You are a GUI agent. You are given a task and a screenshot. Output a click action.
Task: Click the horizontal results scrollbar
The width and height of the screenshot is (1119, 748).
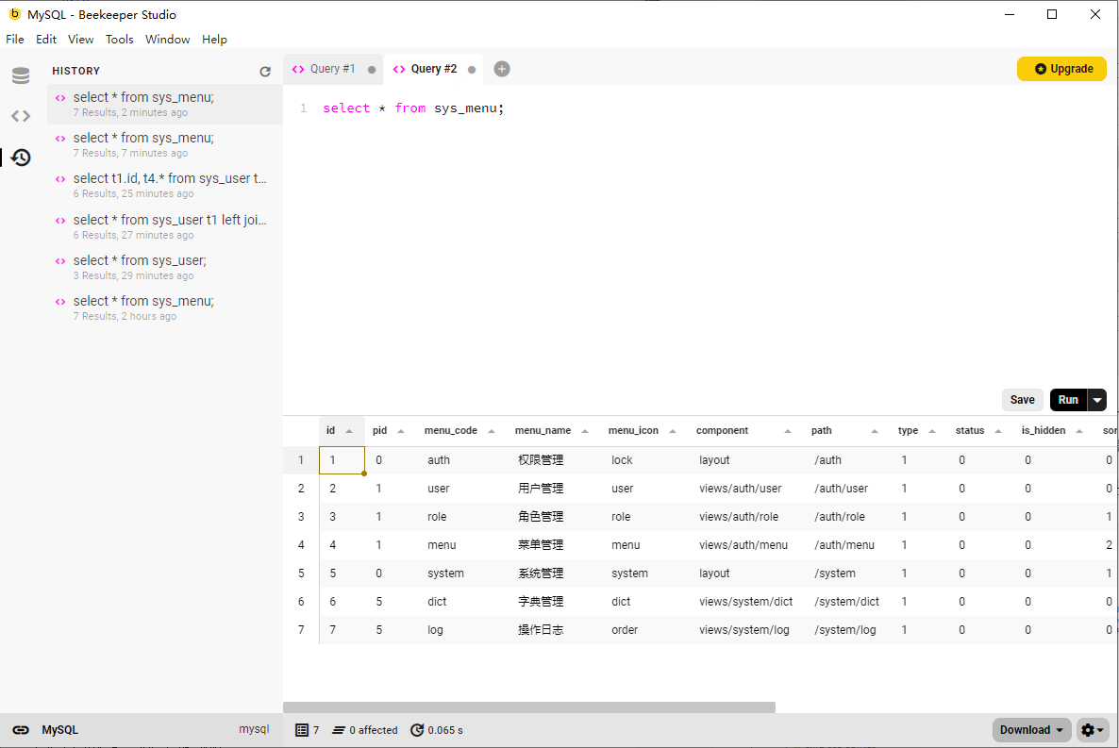tap(528, 707)
